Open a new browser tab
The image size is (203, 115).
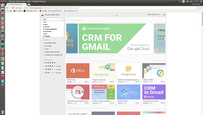29,5
